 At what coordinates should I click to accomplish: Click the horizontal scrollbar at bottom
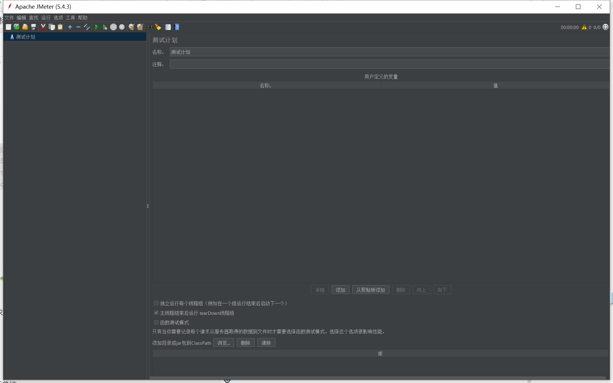click(378, 378)
